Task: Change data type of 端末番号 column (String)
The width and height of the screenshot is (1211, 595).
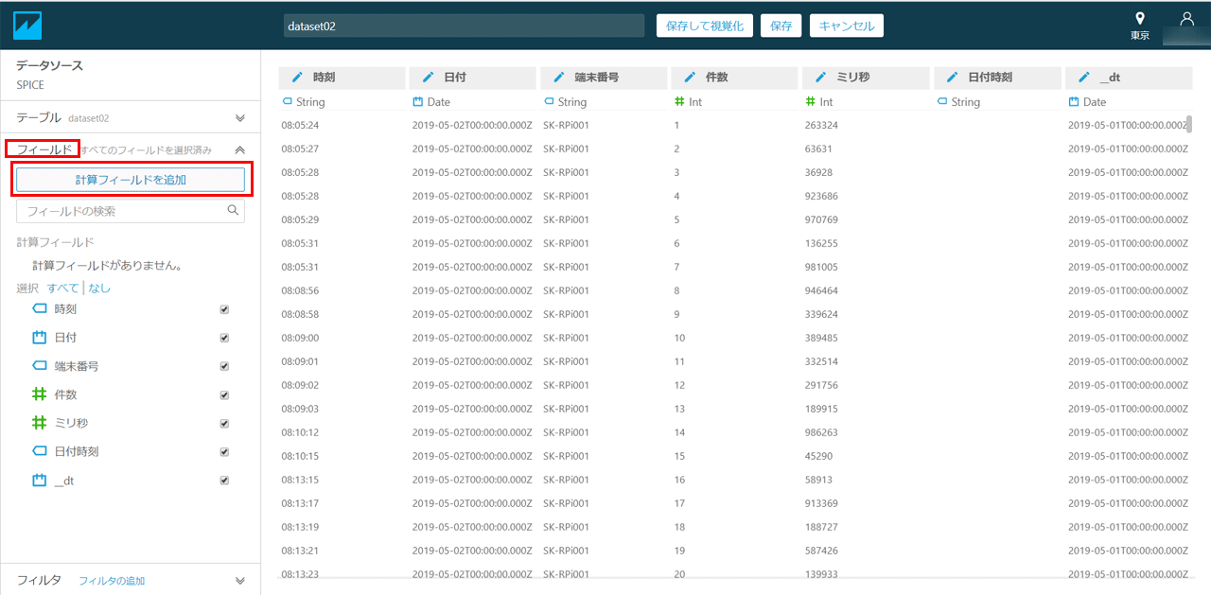Action: (565, 102)
